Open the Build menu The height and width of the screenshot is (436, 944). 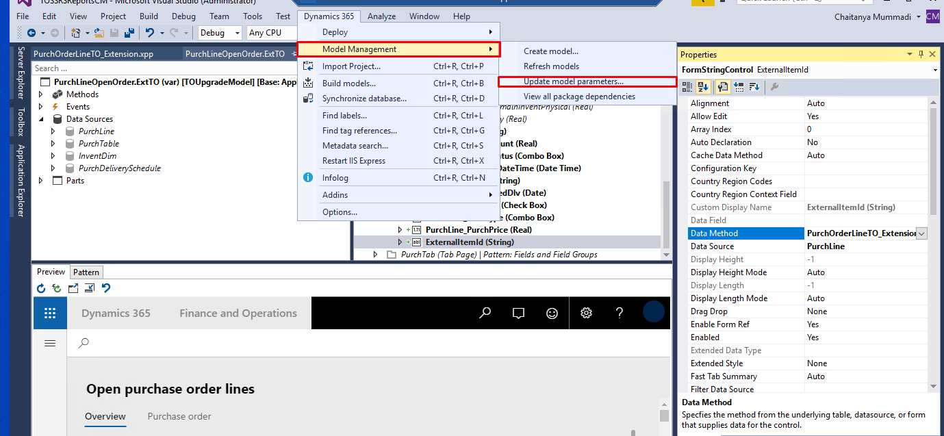pos(149,16)
